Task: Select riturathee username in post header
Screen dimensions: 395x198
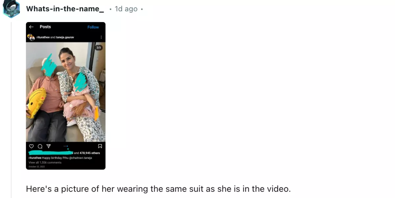Action: (x=43, y=38)
